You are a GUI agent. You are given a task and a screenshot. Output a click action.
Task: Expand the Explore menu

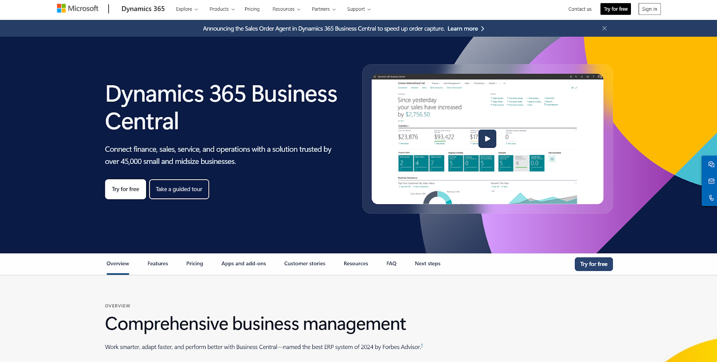[187, 9]
